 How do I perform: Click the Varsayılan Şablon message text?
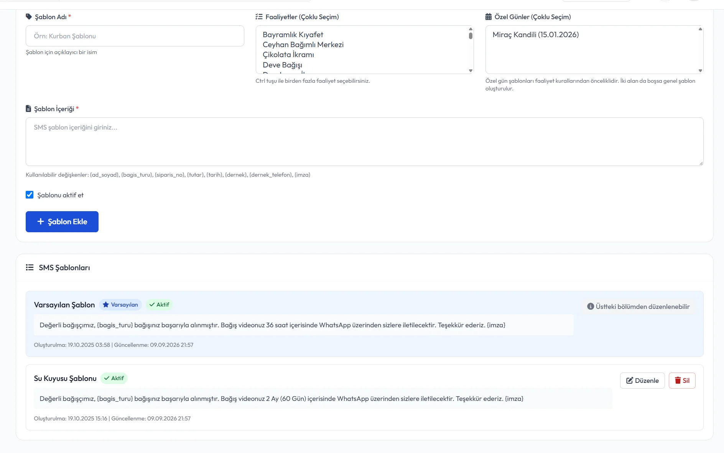pyautogui.click(x=273, y=325)
